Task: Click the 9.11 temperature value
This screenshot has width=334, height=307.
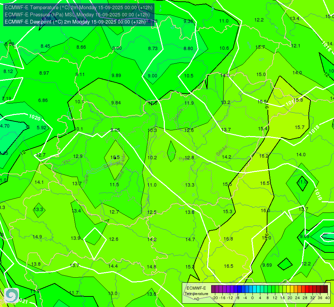Action: coord(80,74)
